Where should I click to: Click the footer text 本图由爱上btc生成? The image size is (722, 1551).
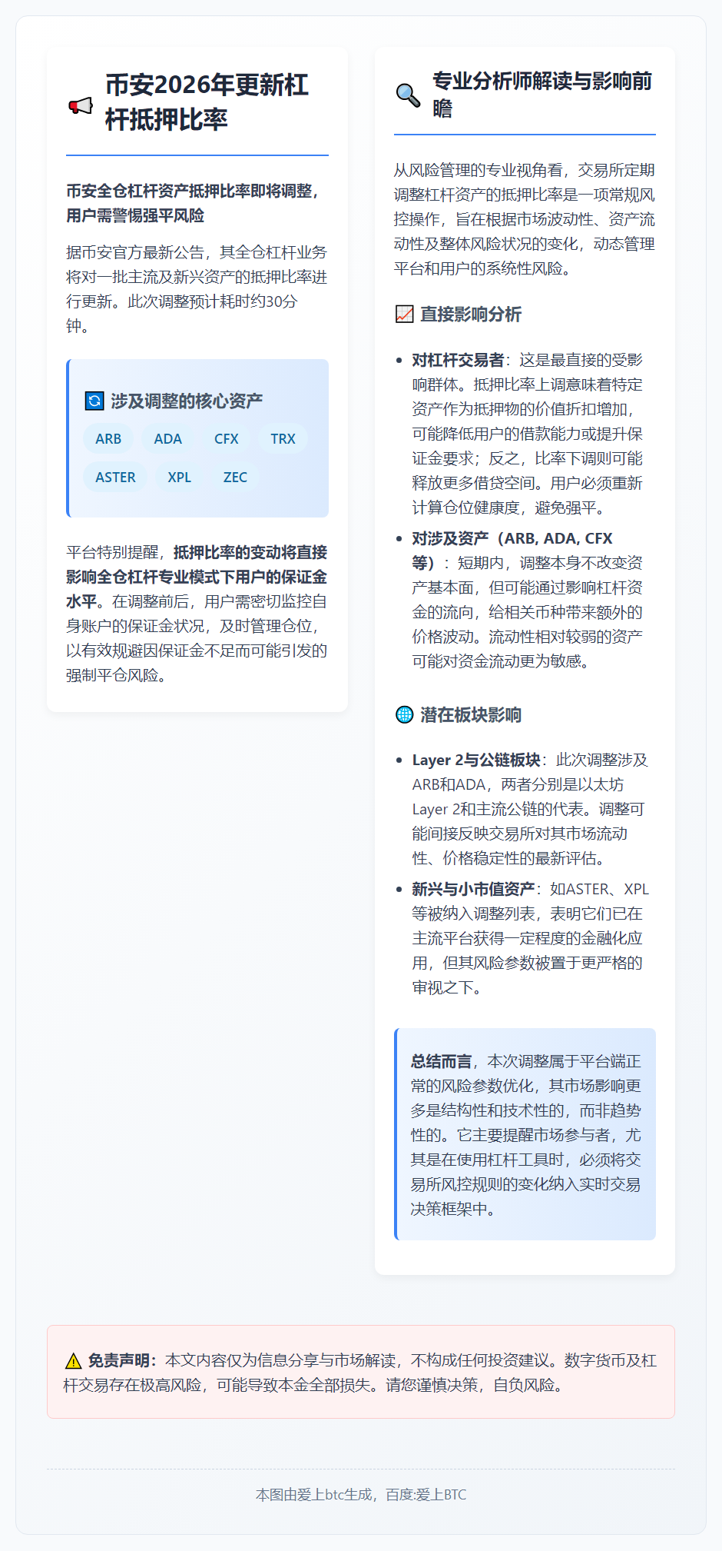pos(313,1495)
